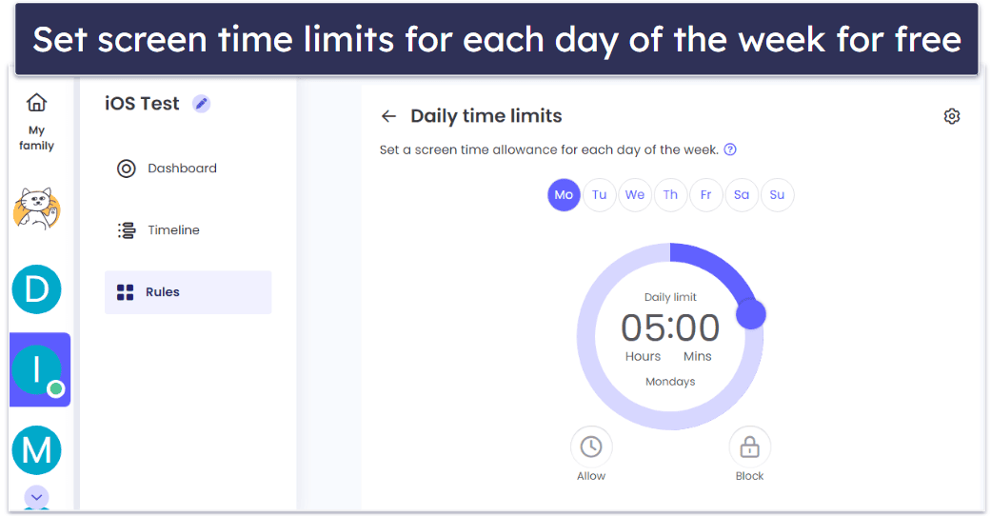
Task: Select the Sunday day button
Action: [777, 195]
